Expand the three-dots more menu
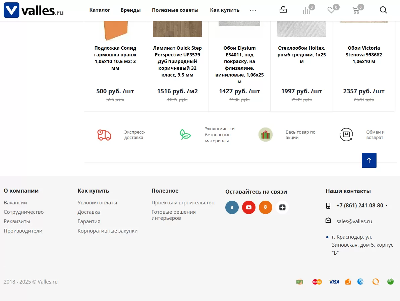Screen dimensions: 400x301 coord(253,10)
